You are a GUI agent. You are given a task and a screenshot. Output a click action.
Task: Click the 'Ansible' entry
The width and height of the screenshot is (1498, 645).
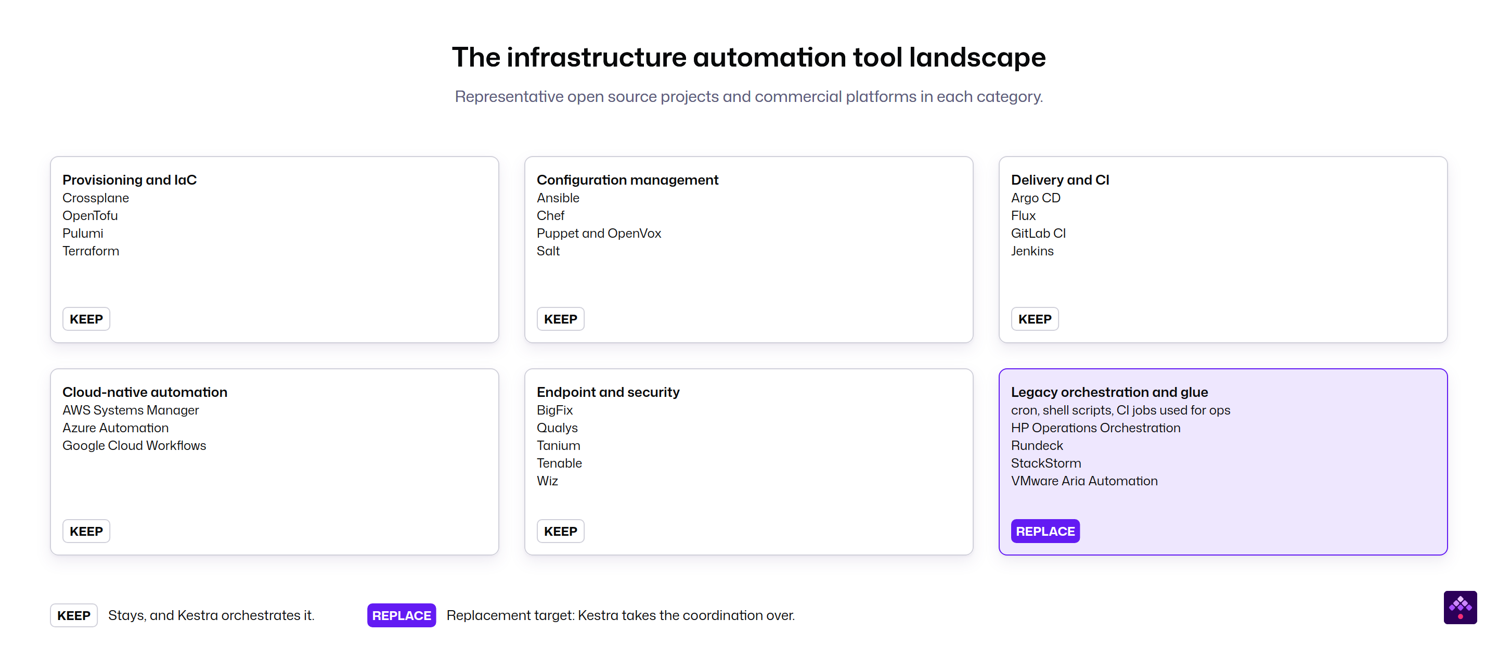[x=558, y=198]
